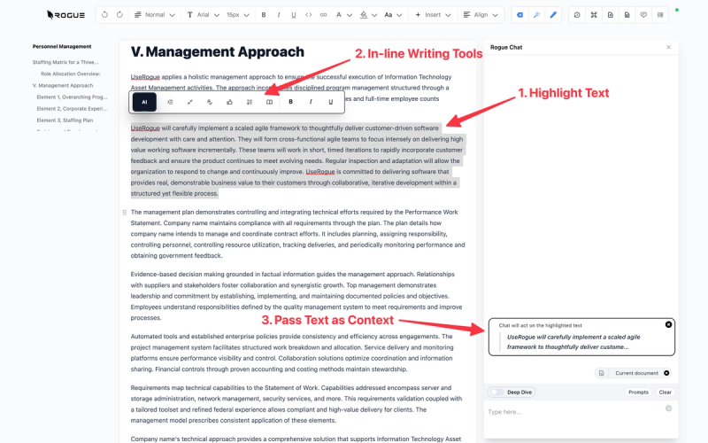Go to Element 1, Overarching Prog... outline entry

coord(73,97)
